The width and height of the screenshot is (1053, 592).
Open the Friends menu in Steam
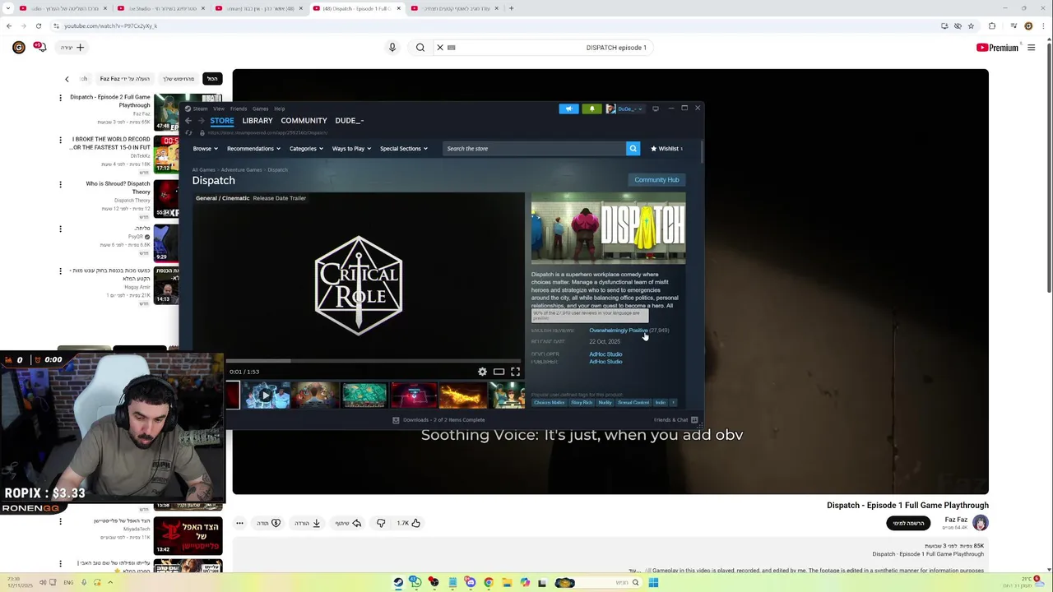click(239, 109)
